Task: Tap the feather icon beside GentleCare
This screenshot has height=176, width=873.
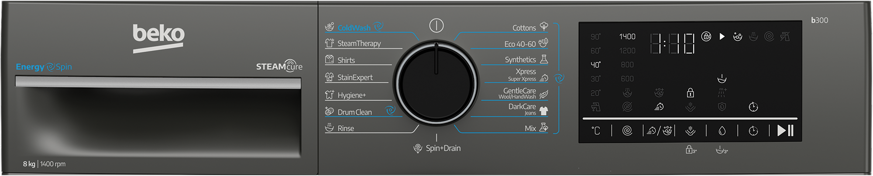Action: [x=544, y=94]
